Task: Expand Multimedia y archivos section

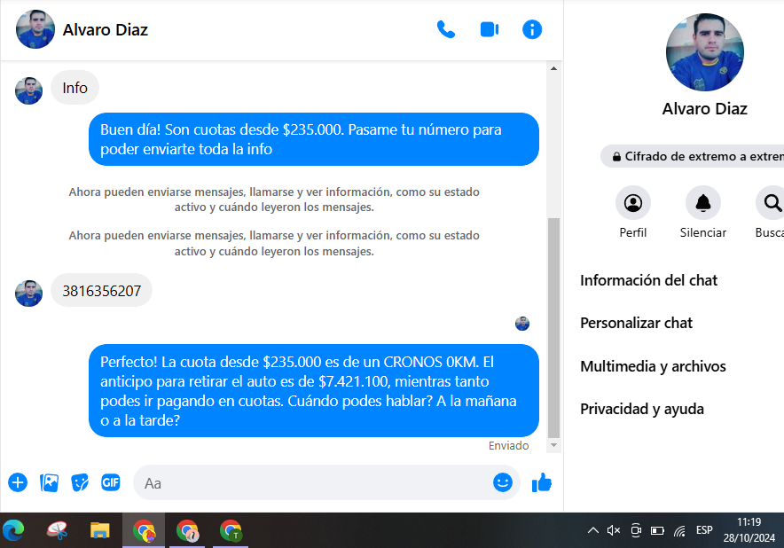Action: coord(653,366)
